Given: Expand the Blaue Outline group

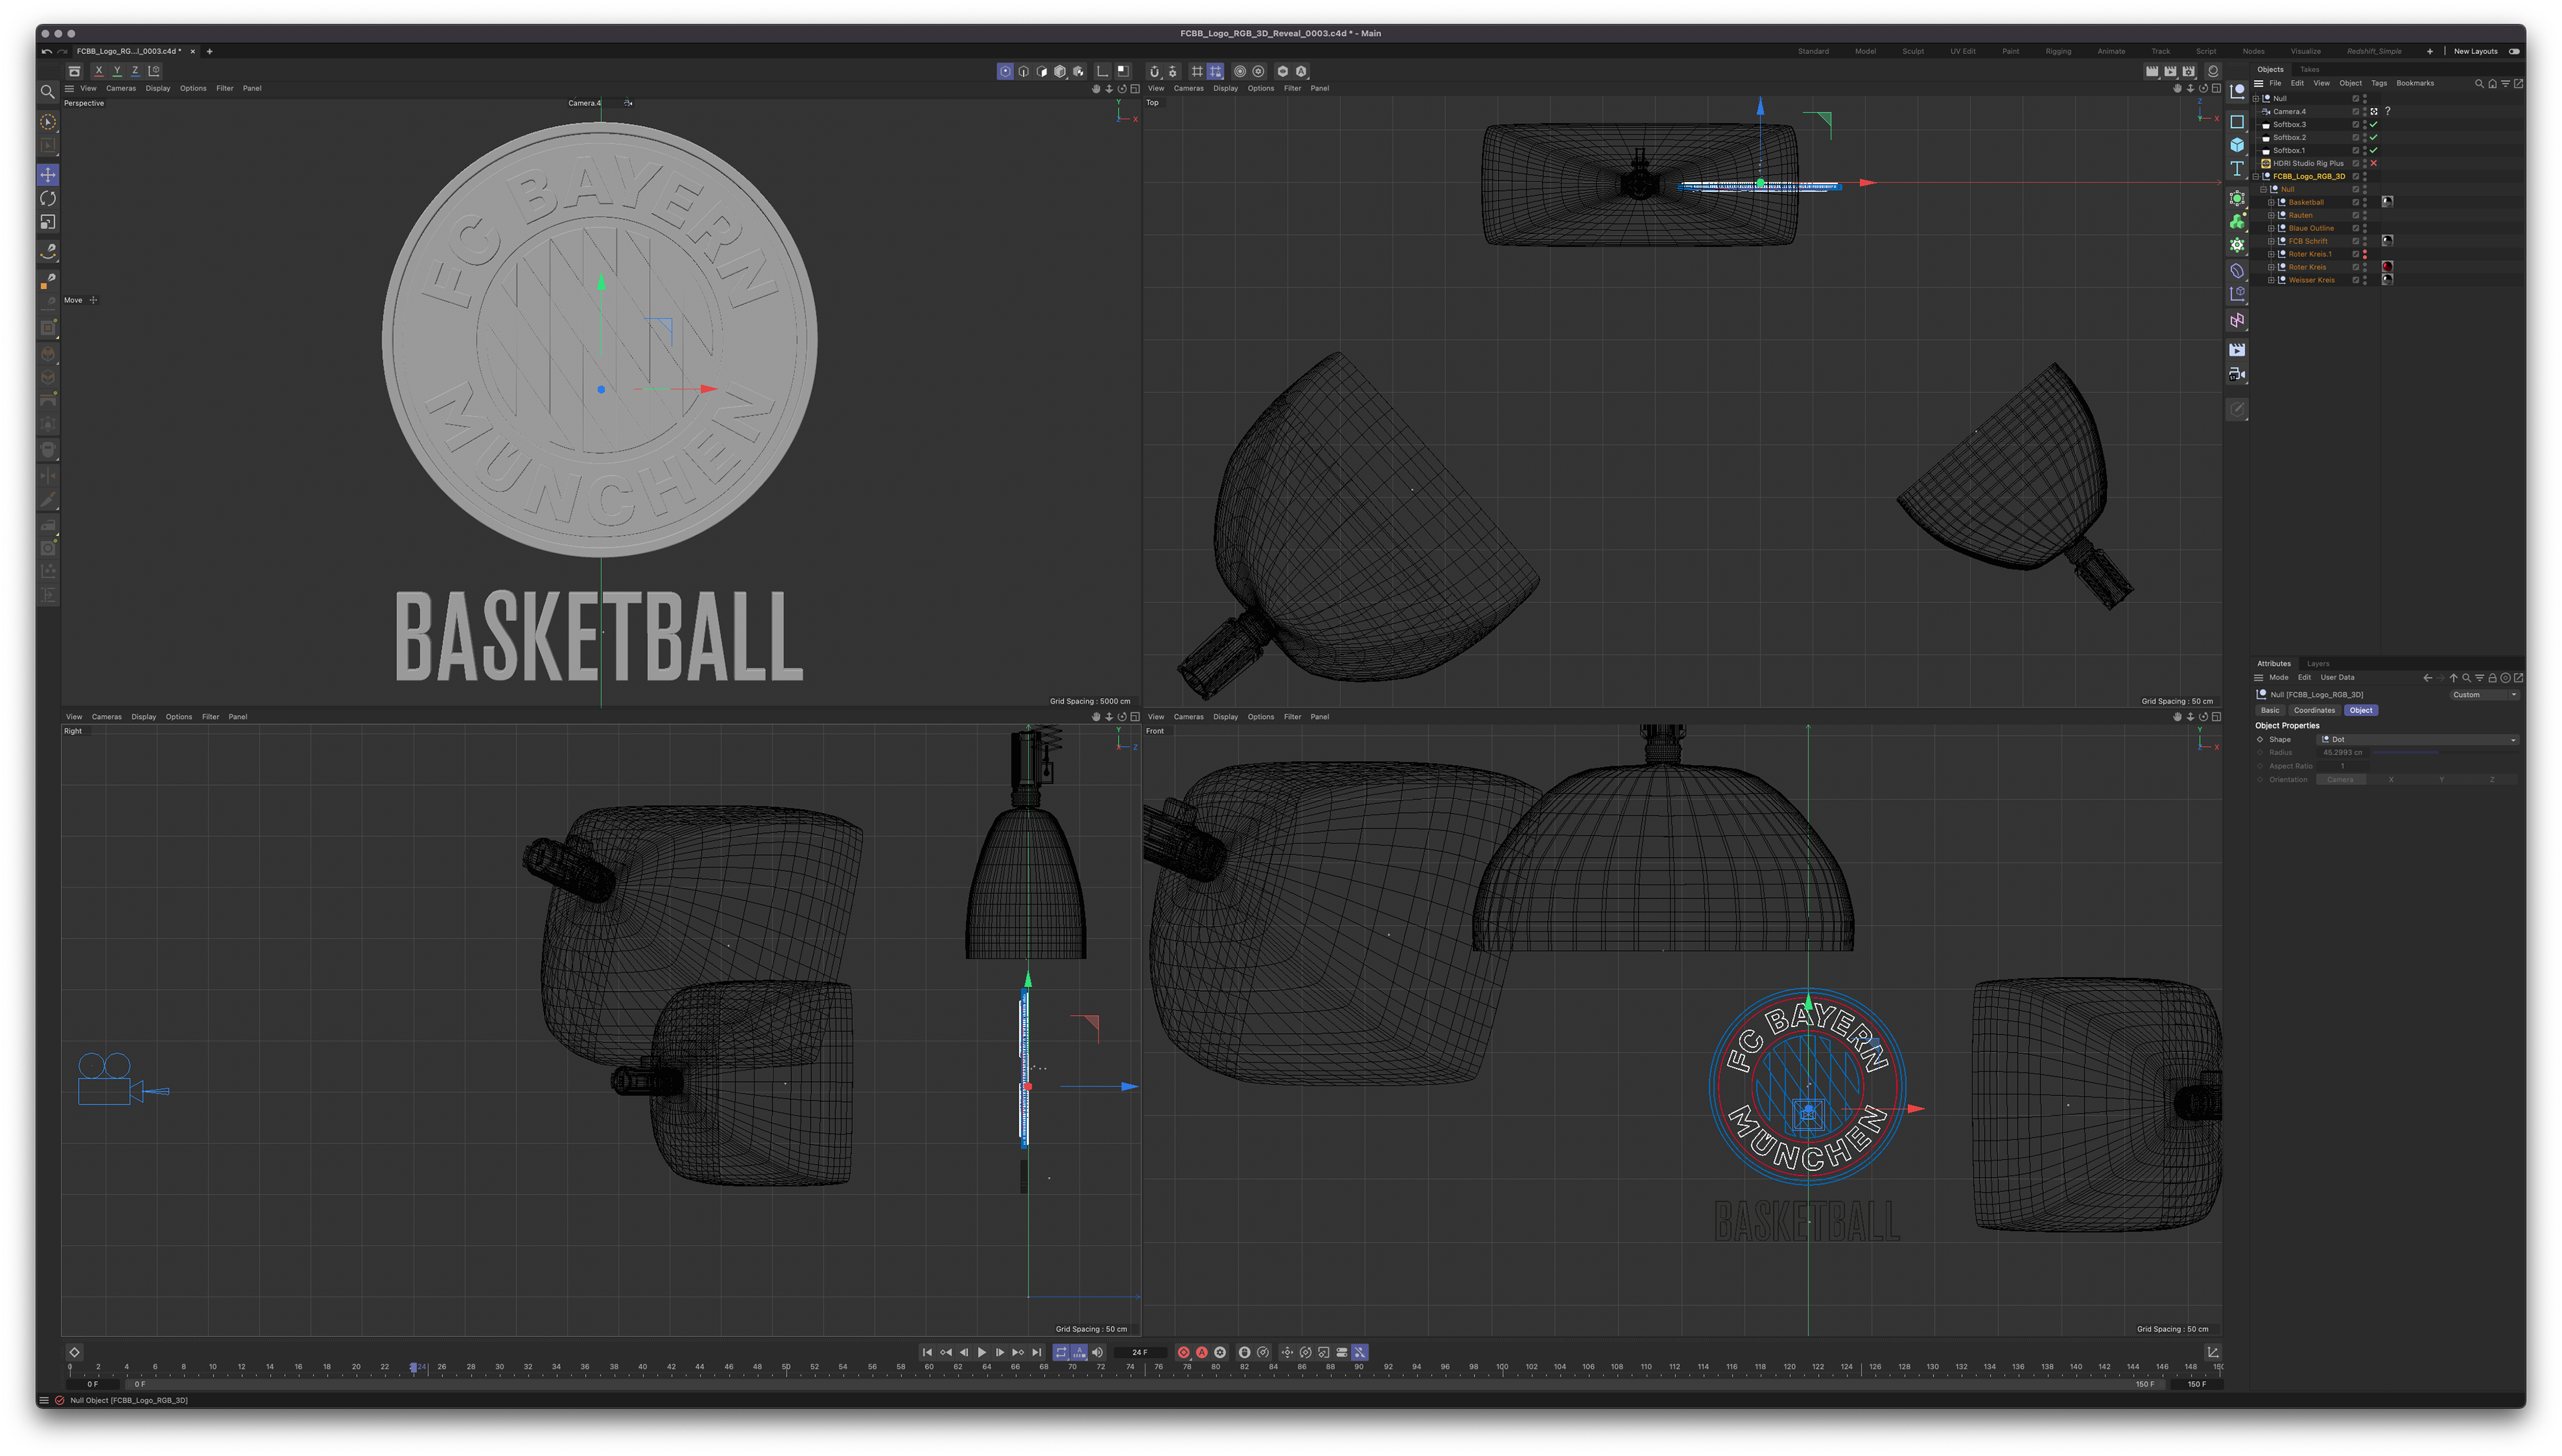Looking at the screenshot, I should [x=2271, y=228].
